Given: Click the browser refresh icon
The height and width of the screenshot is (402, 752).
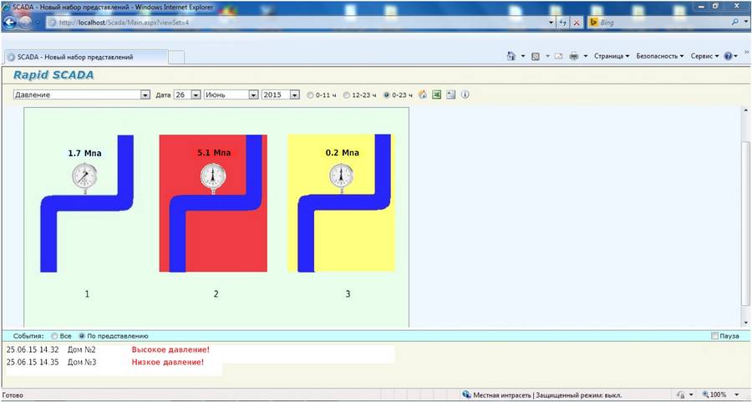Looking at the screenshot, I should [562, 23].
